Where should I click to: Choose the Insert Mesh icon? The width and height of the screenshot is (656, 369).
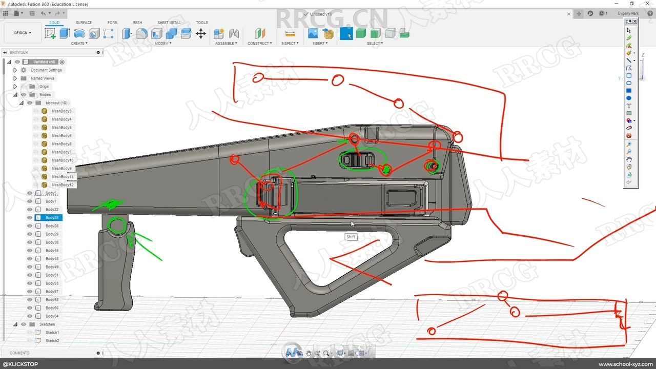pos(329,33)
